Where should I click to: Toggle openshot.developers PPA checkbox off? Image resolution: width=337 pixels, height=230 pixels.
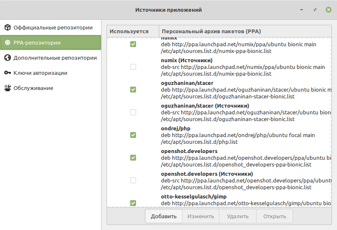(133, 158)
